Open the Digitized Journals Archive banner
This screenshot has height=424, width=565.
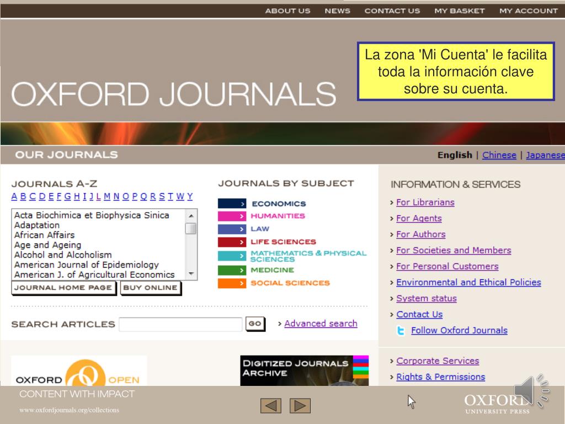coord(305,370)
